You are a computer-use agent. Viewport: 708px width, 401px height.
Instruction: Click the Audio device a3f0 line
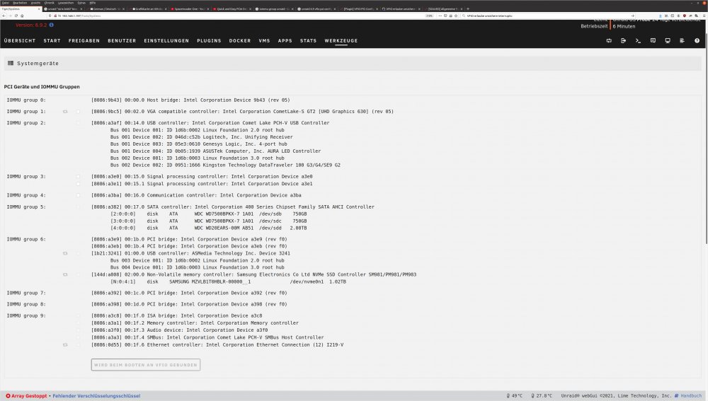179,330
